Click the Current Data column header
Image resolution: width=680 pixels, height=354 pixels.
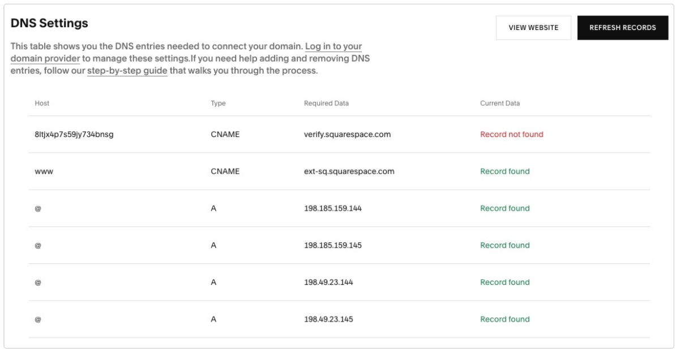pos(499,104)
